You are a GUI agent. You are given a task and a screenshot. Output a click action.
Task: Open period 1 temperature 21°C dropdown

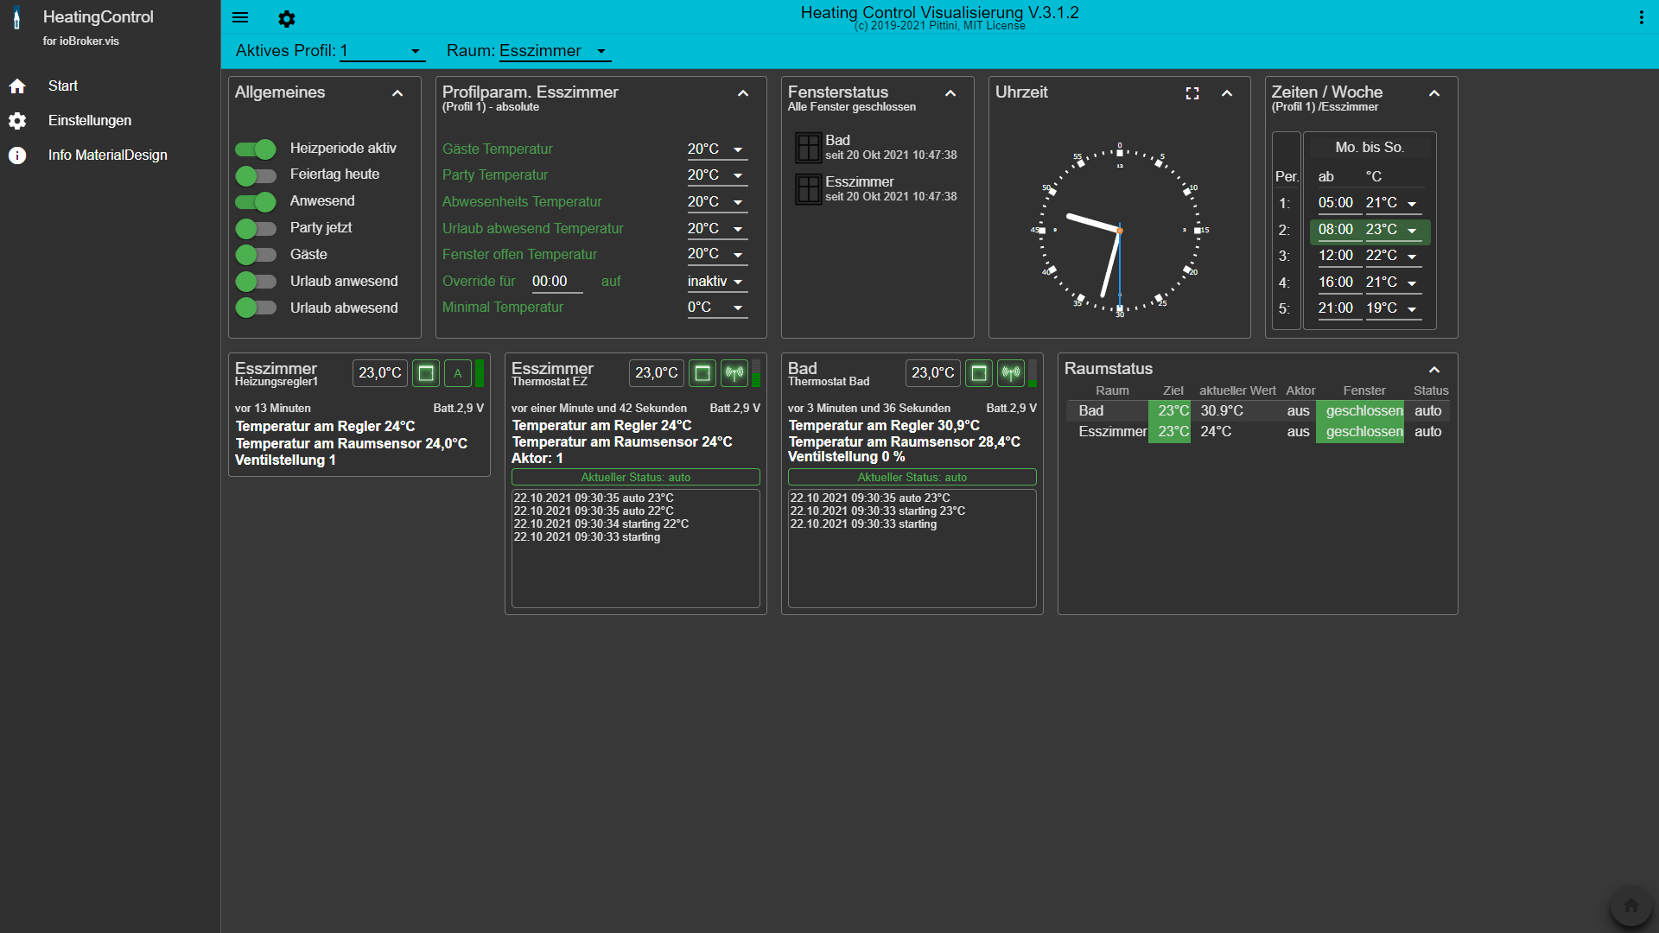(1393, 203)
